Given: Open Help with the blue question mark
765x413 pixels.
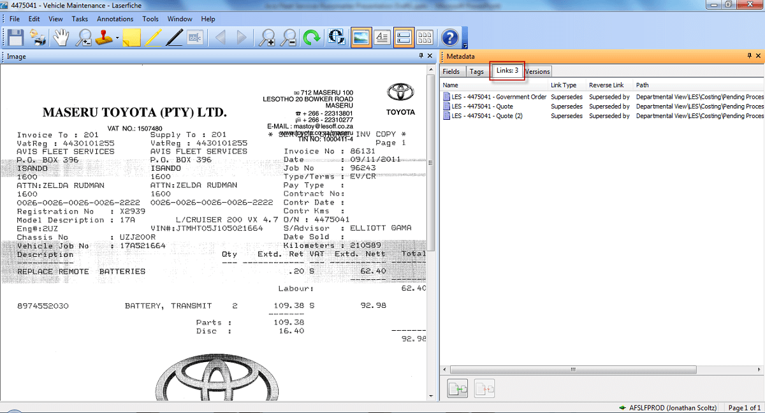Looking at the screenshot, I should (x=450, y=38).
